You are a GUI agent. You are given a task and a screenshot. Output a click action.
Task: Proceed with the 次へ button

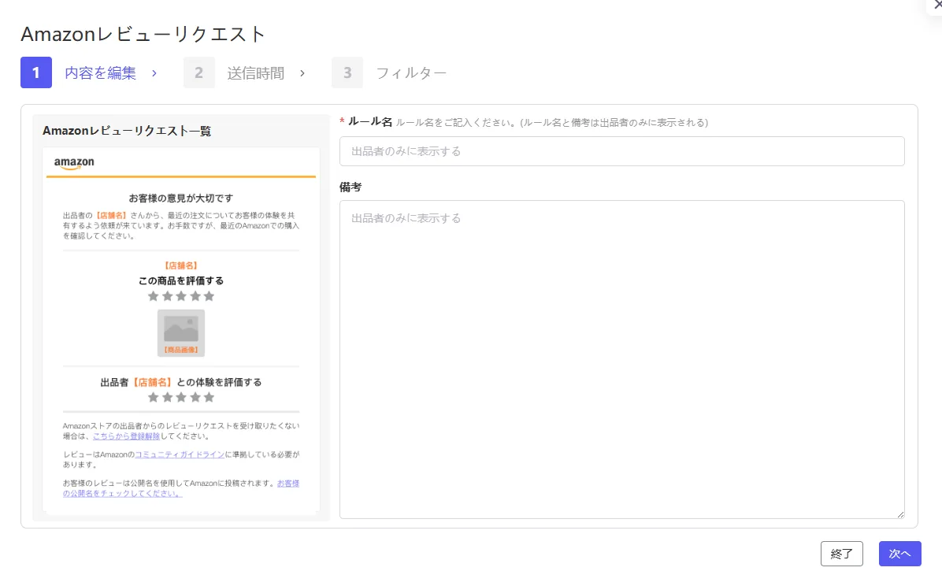click(x=900, y=554)
